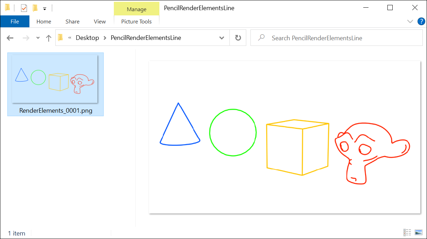Screen dimensions: 427x239
Task: Open the recent locations dropdown beside Back
Action: coord(37,38)
